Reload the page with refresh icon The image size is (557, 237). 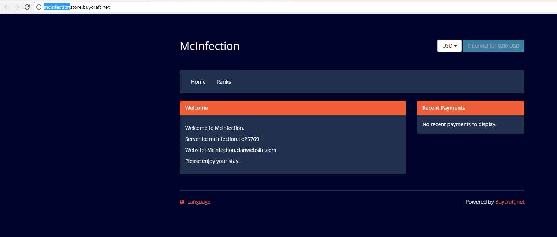pyautogui.click(x=27, y=7)
